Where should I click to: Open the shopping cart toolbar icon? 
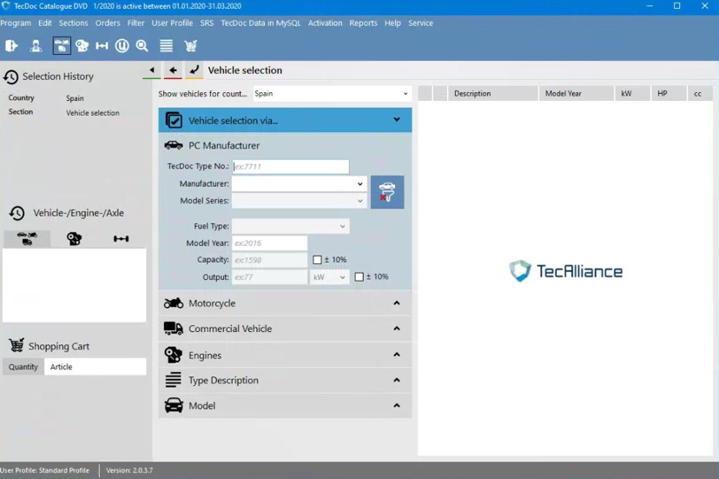[190, 45]
